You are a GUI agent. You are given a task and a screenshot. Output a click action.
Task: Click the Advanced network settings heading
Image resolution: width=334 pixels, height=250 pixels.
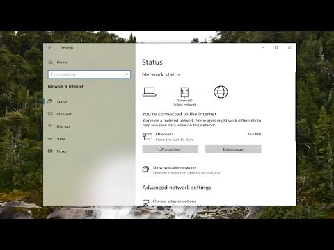click(x=177, y=187)
